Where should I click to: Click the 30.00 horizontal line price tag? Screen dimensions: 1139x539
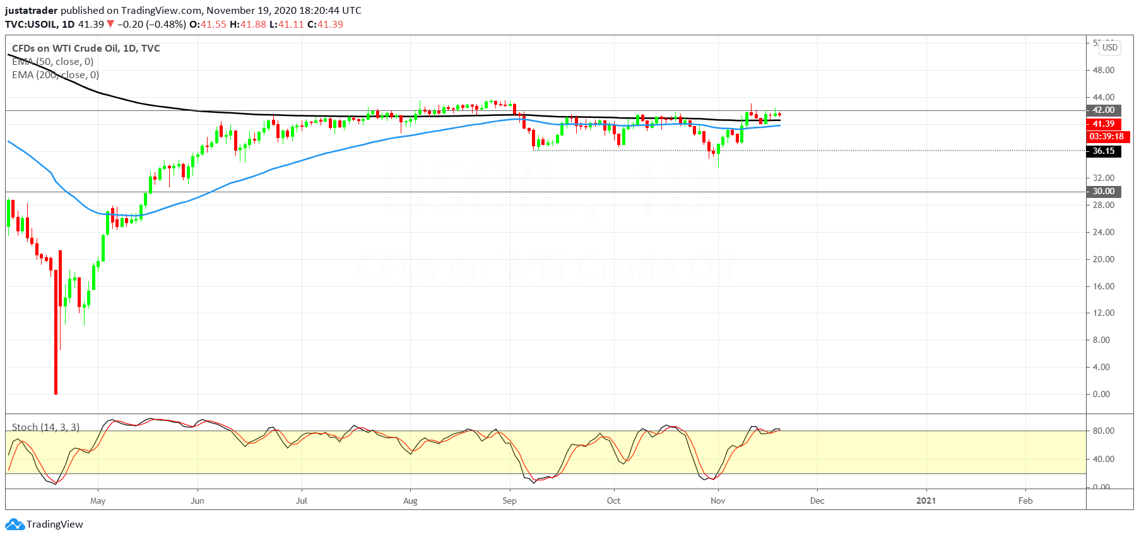1104,192
